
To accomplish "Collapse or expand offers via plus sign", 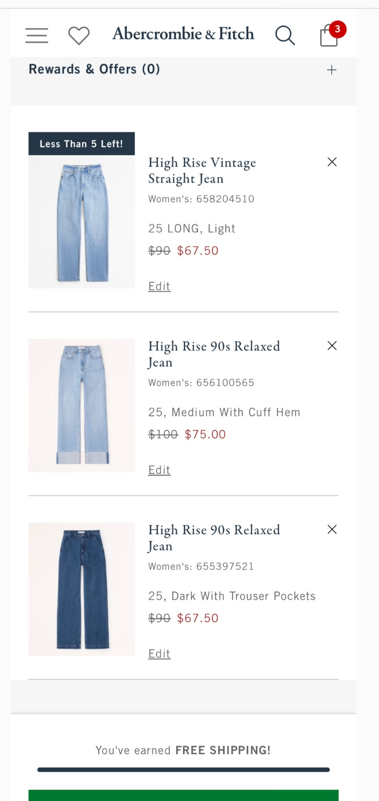I will (331, 69).
